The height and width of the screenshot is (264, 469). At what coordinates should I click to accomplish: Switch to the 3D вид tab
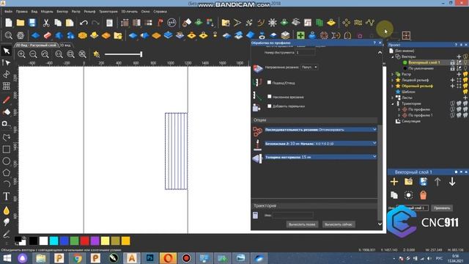(65, 45)
